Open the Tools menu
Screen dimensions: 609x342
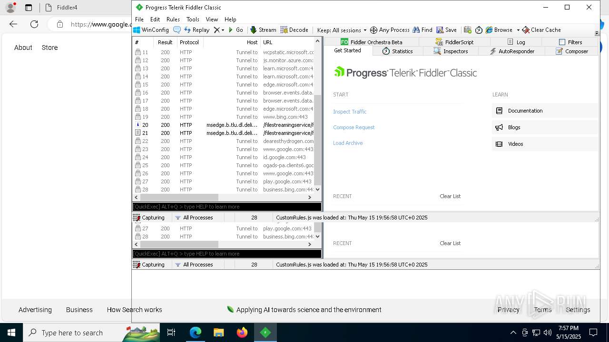pos(193,19)
